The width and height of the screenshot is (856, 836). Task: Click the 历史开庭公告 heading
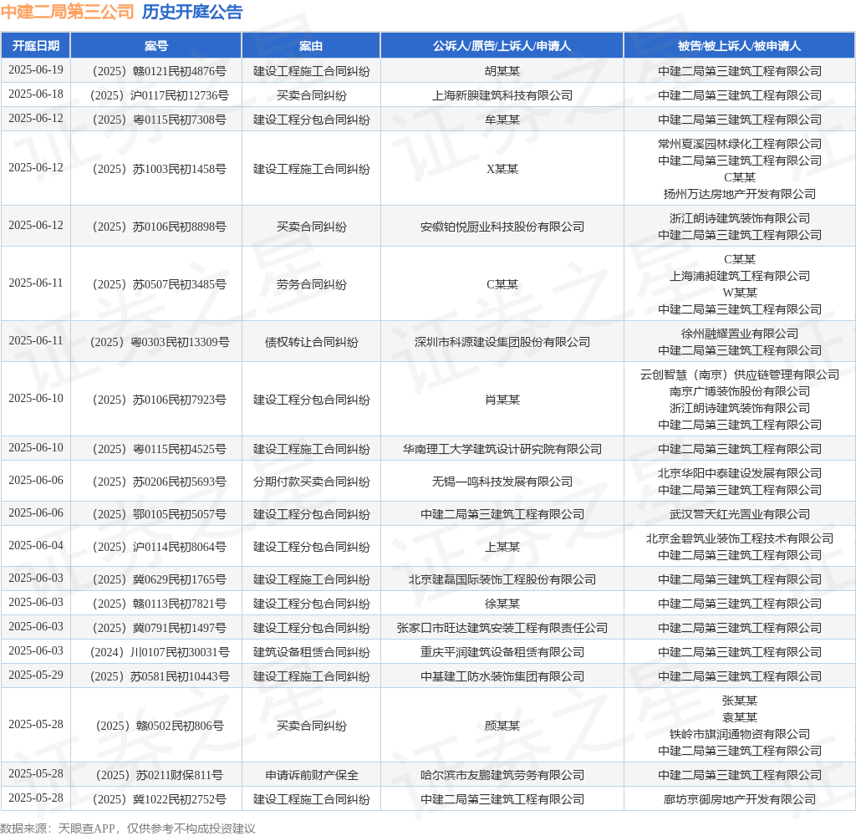click(193, 12)
